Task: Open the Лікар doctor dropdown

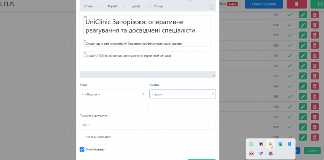Action: 113,94
